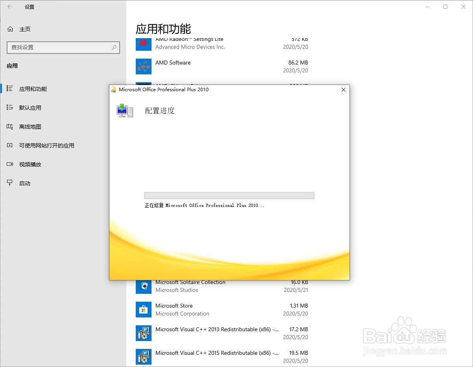Select 应用和功能 list icon in sidebar
Image resolution: width=473 pixels, height=367 pixels.
point(10,89)
